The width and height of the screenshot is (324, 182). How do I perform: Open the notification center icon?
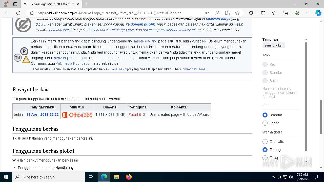[x=316, y=177]
